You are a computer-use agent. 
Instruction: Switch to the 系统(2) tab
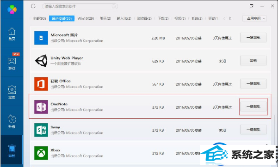tap(197, 18)
